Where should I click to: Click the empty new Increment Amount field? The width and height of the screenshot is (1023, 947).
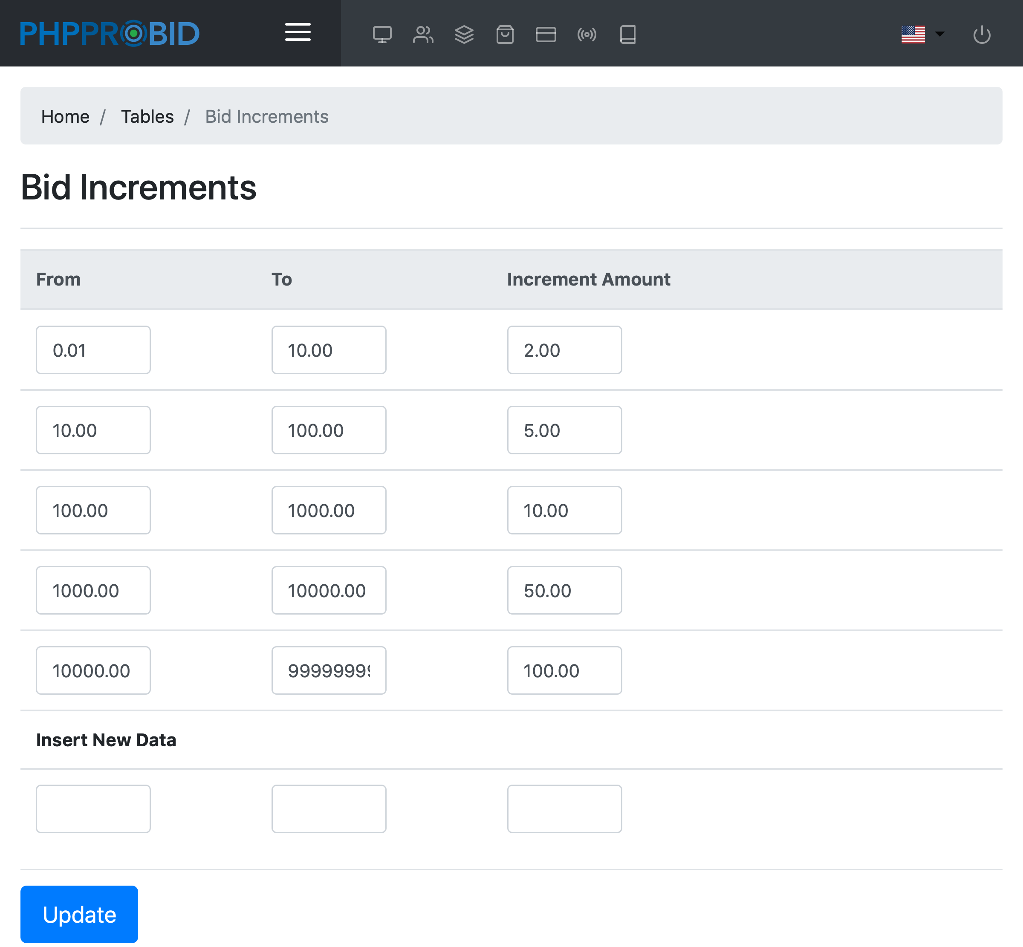564,808
